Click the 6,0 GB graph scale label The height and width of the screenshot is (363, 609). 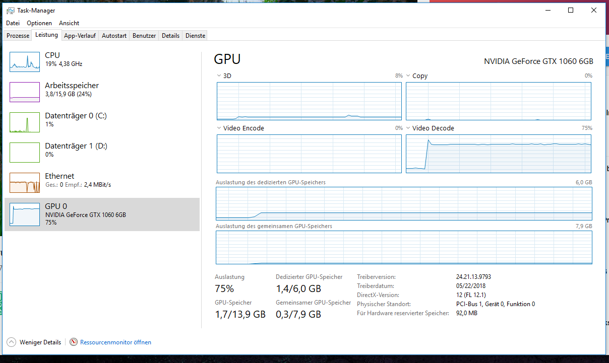click(x=584, y=182)
